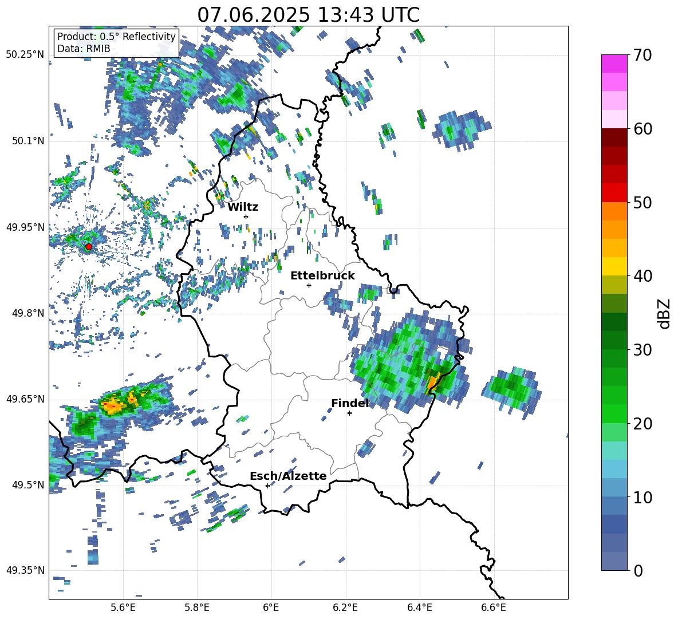Image resolution: width=678 pixels, height=619 pixels.
Task: Click the 40 value on colorbar
Action: coord(642,276)
